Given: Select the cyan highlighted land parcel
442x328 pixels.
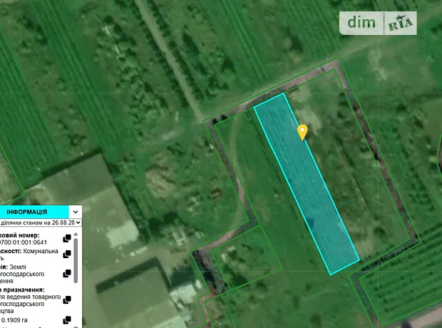Looking at the screenshot, I should (307, 185).
